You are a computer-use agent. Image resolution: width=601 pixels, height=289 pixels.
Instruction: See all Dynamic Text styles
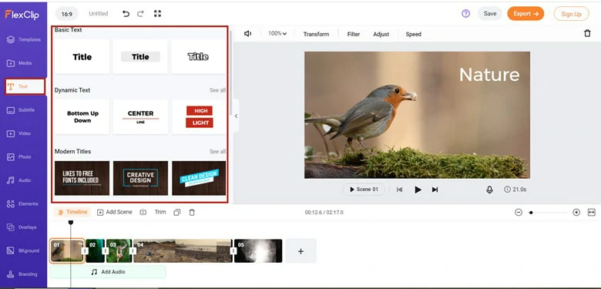(217, 90)
